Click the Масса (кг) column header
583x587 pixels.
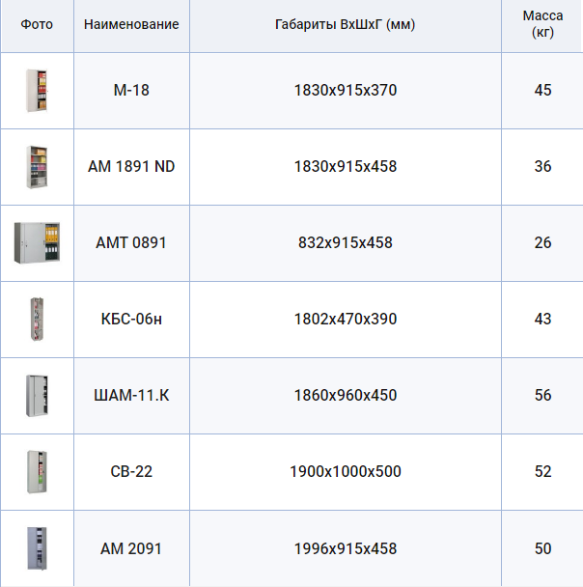[x=542, y=24]
